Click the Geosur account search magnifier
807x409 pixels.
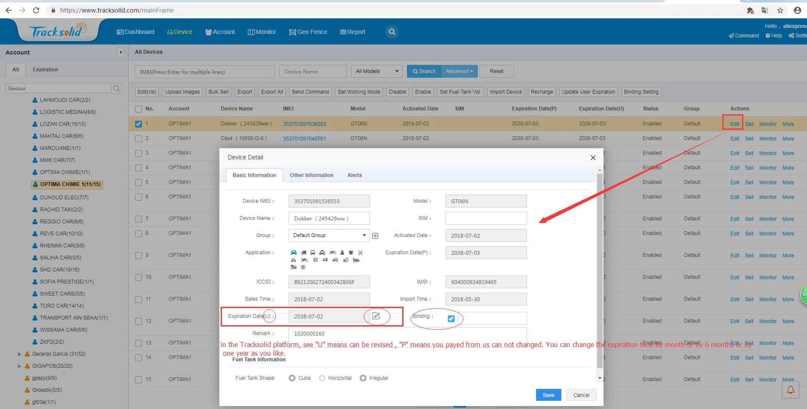[116, 88]
